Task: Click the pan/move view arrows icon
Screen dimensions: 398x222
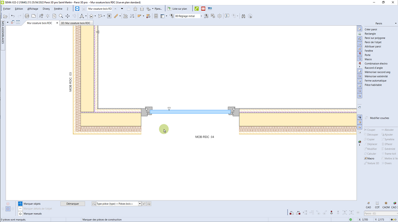Action: (67, 16)
